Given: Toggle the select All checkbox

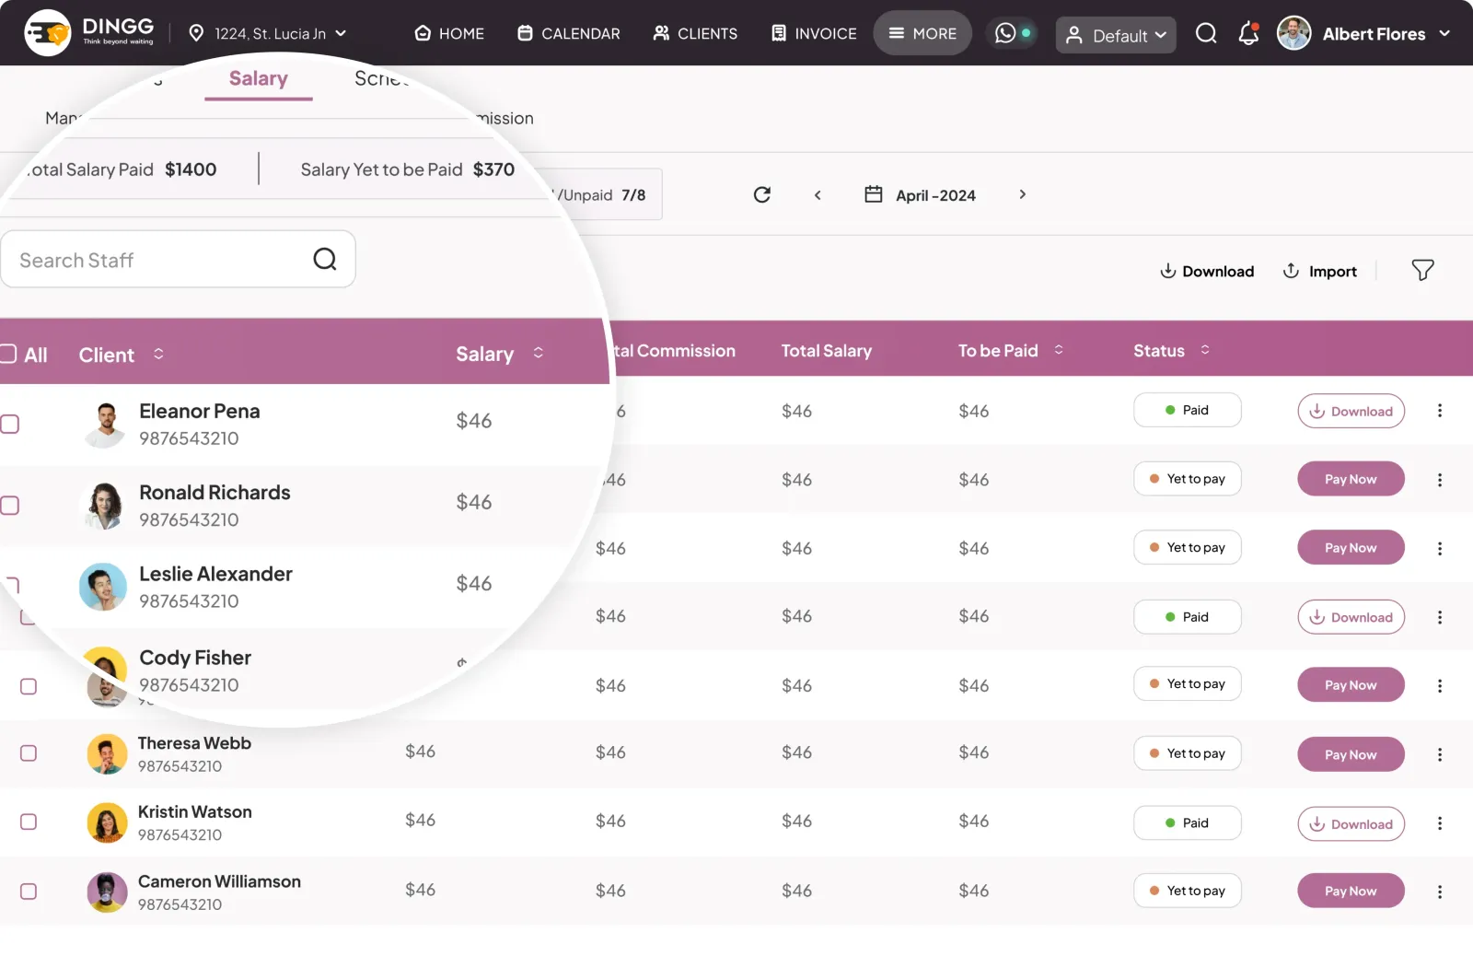Looking at the screenshot, I should tap(8, 354).
